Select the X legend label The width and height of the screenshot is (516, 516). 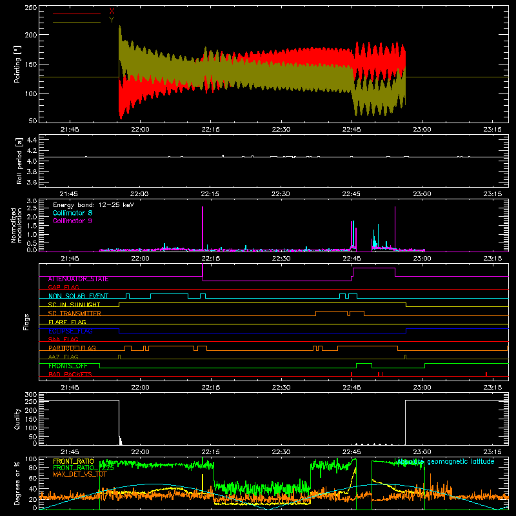(112, 12)
